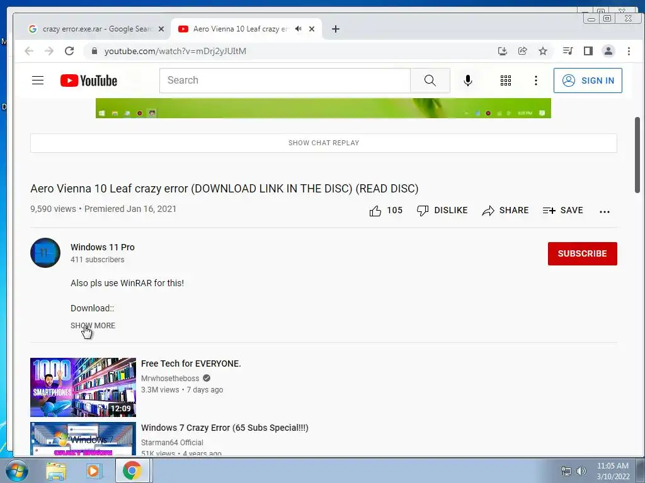645x483 pixels.
Task: Open the YouTube guide hamburger menu
Action: [x=38, y=80]
